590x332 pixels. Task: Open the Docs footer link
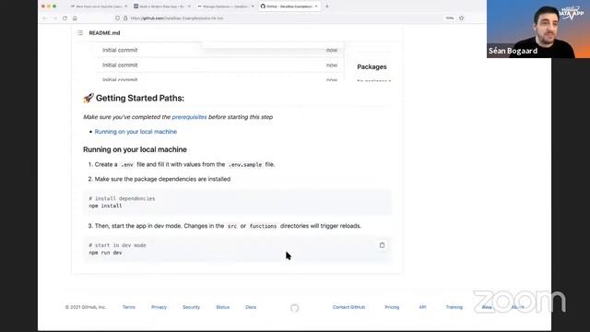coord(251,307)
